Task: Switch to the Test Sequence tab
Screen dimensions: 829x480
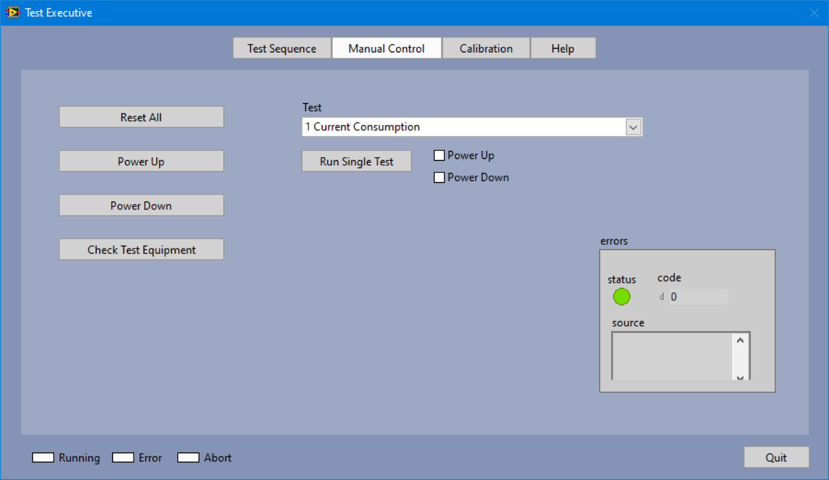Action: pos(282,48)
